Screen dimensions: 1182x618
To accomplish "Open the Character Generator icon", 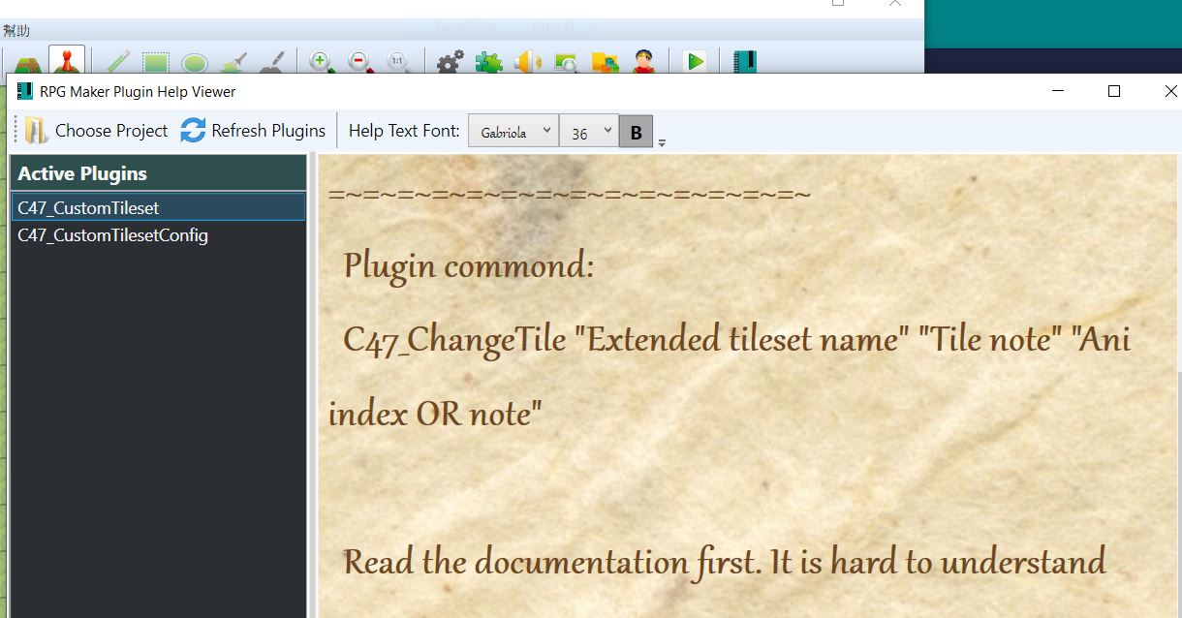I will (x=643, y=63).
